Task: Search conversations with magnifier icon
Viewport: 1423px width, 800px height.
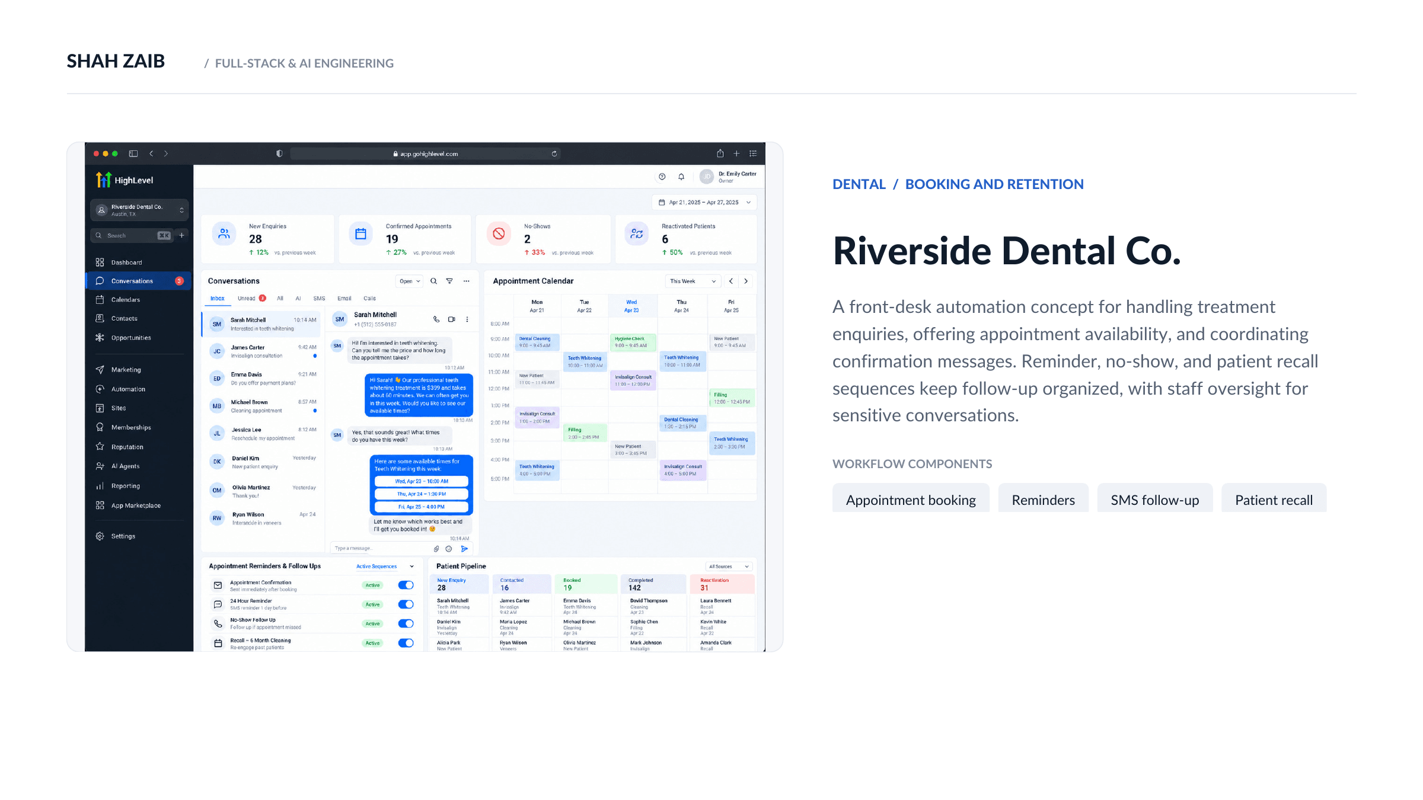Action: [433, 281]
